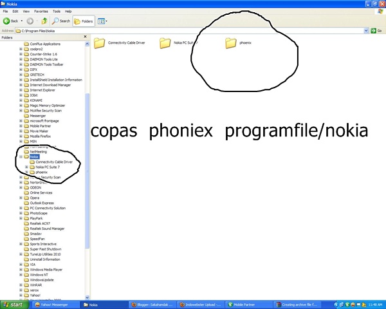The width and height of the screenshot is (386, 309).
Task: Select TuneUp Utilities 2010 tree item
Action: [45, 254]
